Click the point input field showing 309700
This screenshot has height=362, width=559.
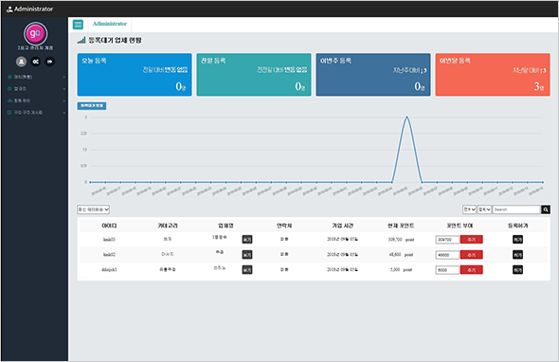point(447,240)
